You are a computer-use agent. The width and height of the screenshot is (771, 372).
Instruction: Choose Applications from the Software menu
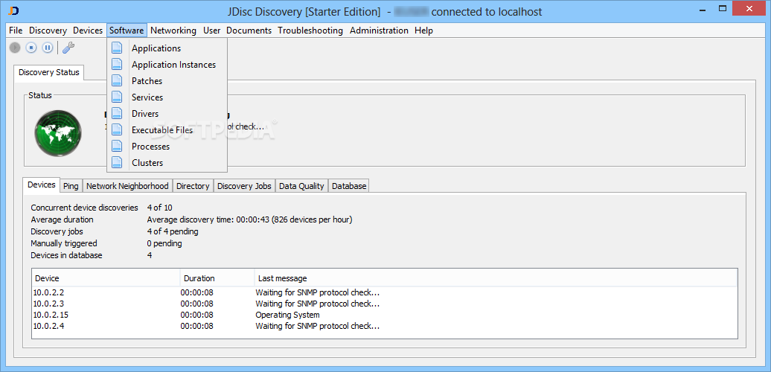tap(167, 48)
